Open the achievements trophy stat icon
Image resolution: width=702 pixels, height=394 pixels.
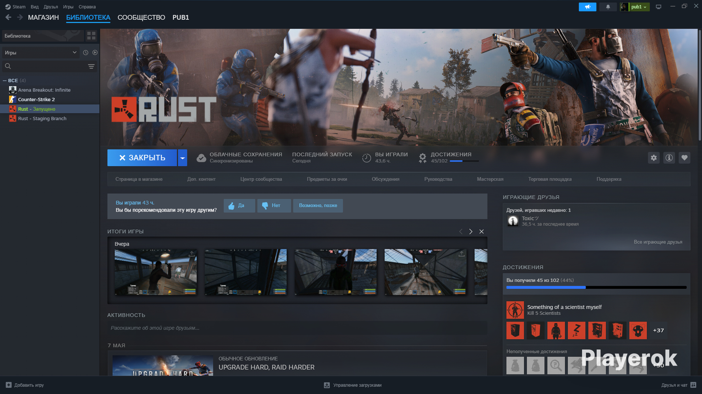[x=423, y=158]
